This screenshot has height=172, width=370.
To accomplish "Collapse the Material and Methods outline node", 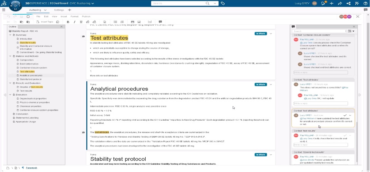I will (10, 56).
